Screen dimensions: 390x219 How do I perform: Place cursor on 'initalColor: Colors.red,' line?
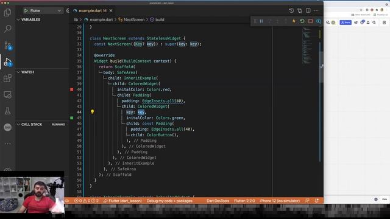(144, 89)
